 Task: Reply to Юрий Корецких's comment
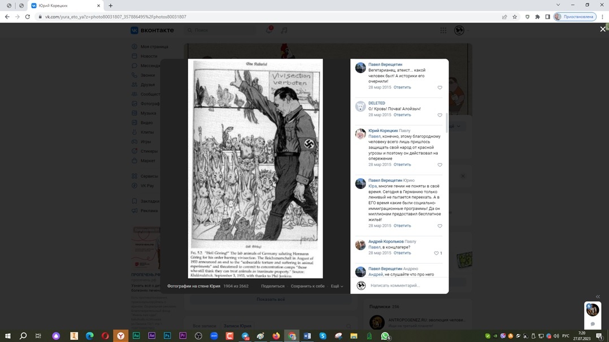[402, 165]
